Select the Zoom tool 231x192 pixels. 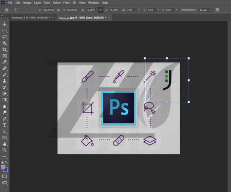point(4,150)
